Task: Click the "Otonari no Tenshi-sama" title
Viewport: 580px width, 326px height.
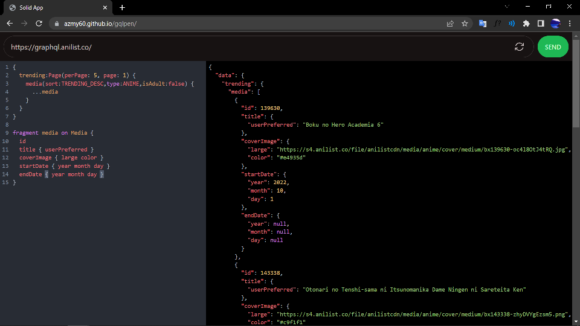Action: pyautogui.click(x=414, y=290)
